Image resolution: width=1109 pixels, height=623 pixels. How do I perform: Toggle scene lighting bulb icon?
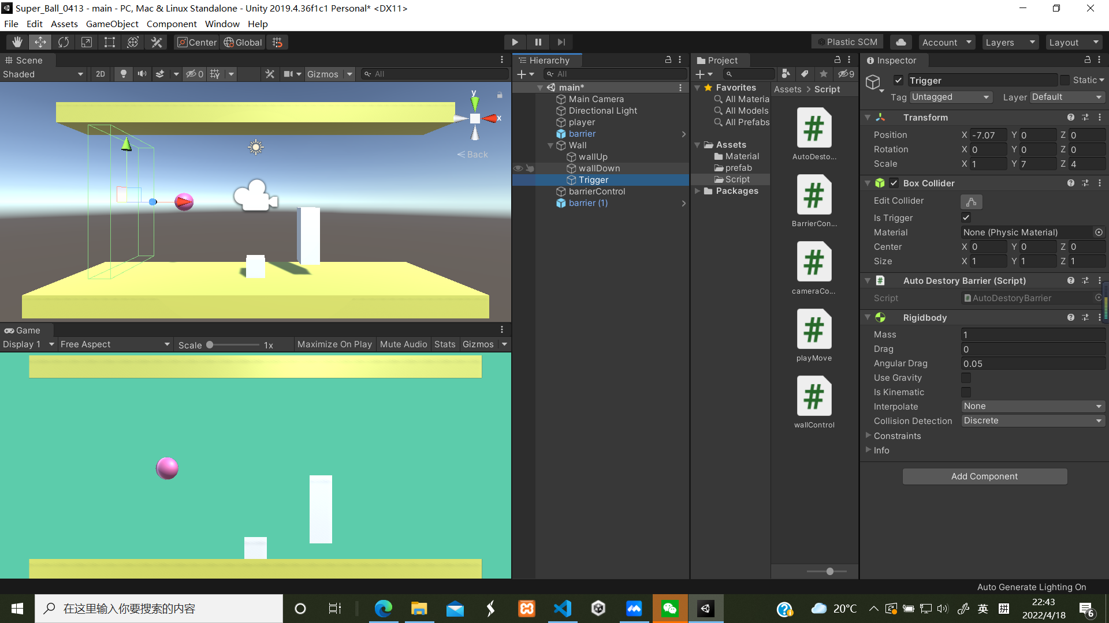(123, 74)
